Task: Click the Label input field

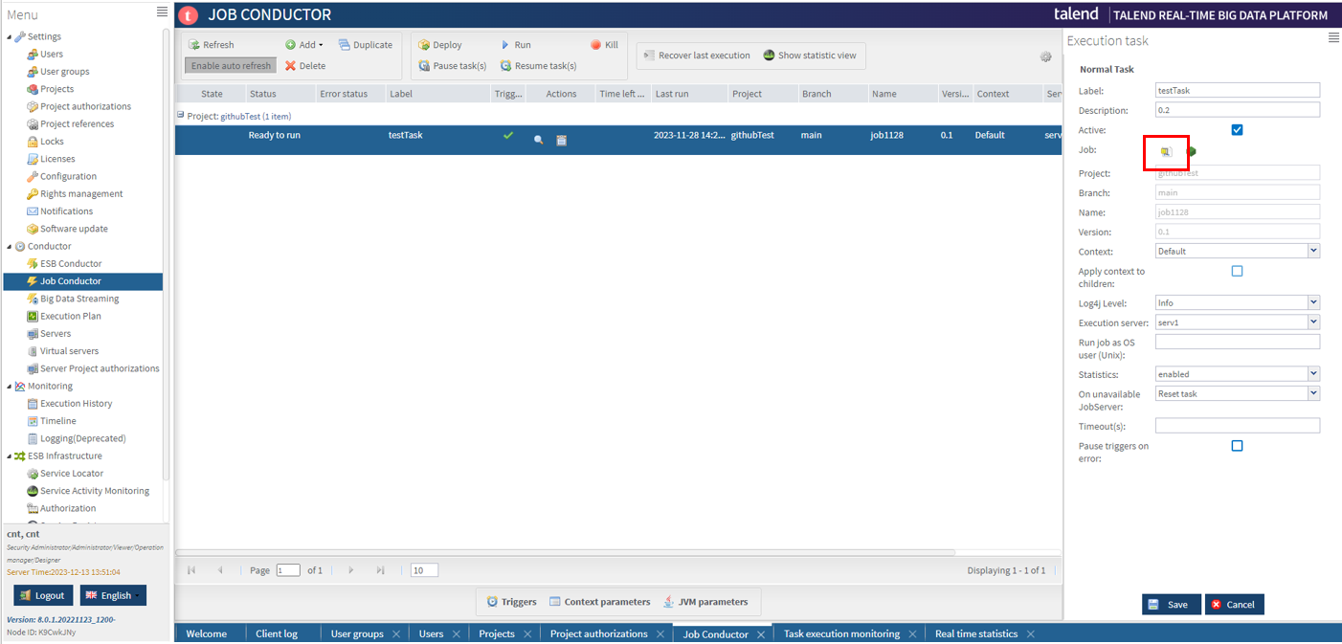Action: point(1238,90)
